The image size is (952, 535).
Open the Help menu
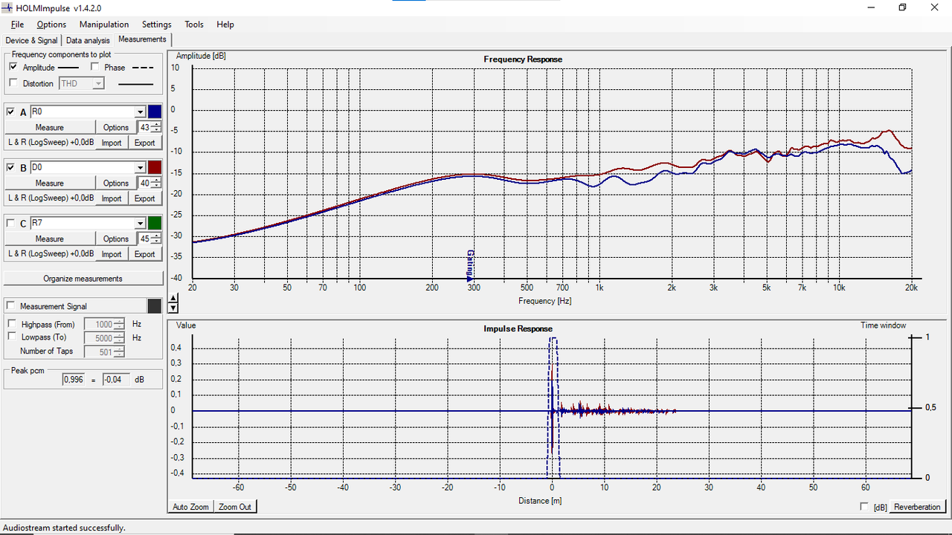225,25
